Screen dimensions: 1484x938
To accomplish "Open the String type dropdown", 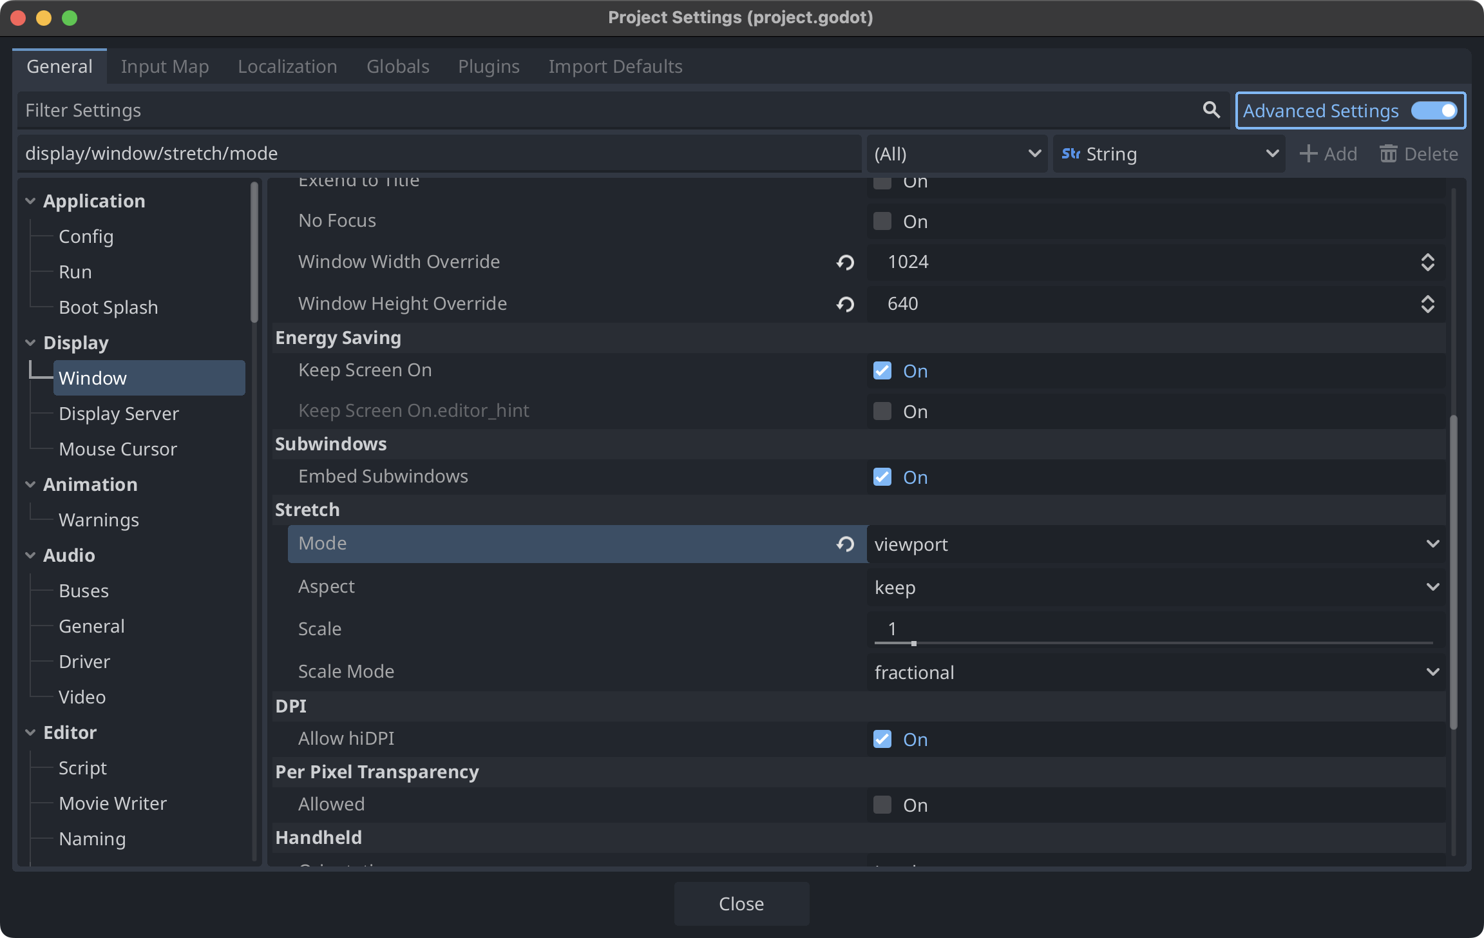I will point(1169,154).
